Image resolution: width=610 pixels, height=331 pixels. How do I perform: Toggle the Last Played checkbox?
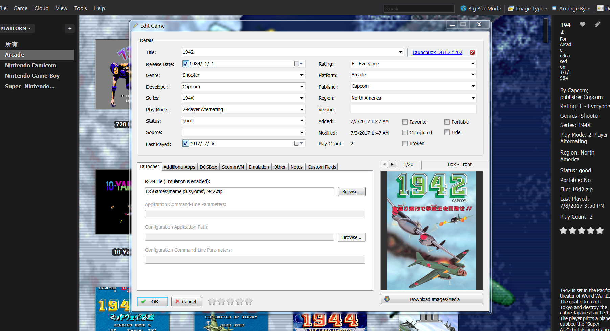pos(185,143)
